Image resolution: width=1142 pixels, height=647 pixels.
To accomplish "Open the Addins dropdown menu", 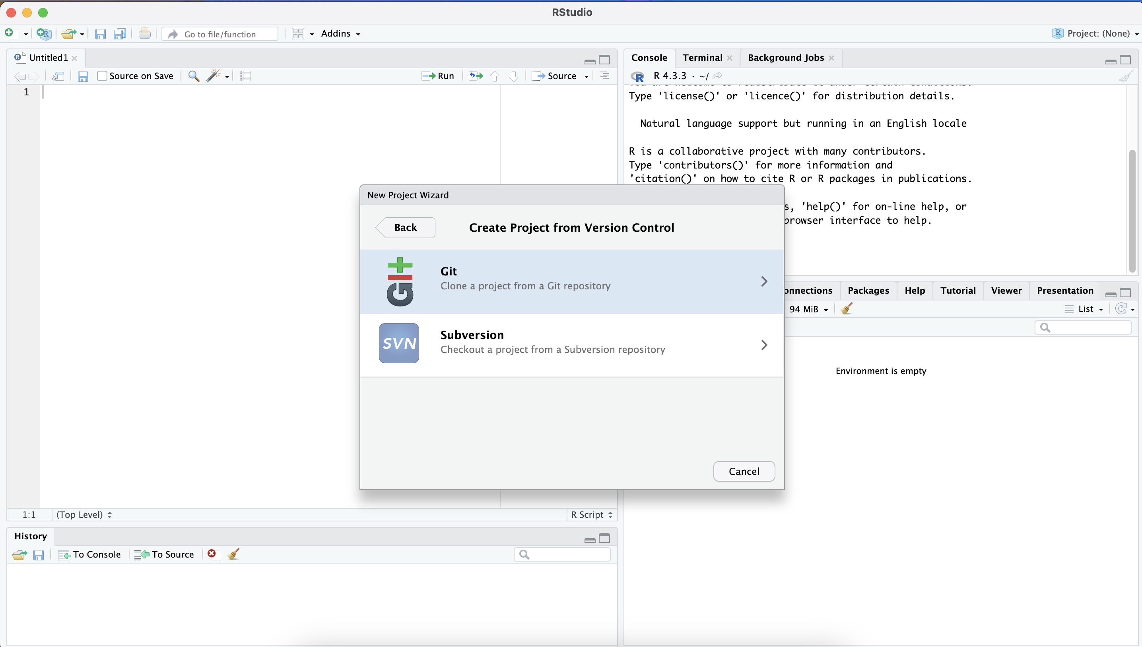I will (x=340, y=34).
